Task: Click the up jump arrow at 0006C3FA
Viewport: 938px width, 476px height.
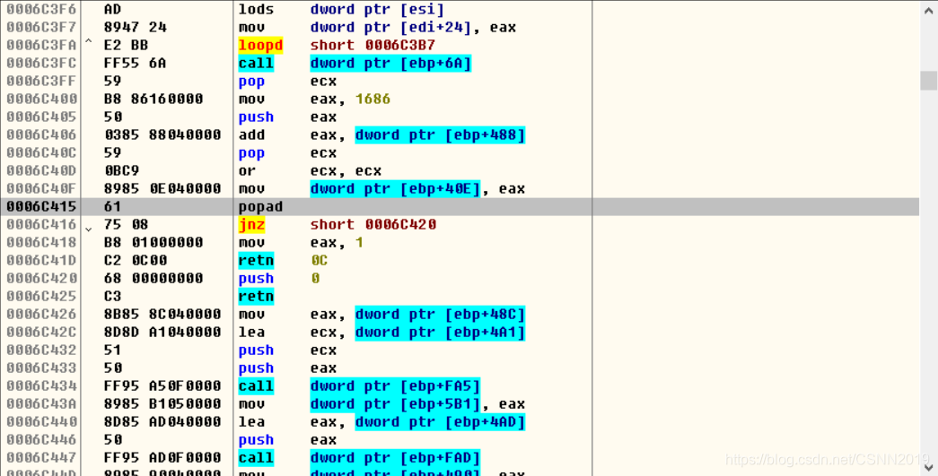Action: pyautogui.click(x=89, y=42)
